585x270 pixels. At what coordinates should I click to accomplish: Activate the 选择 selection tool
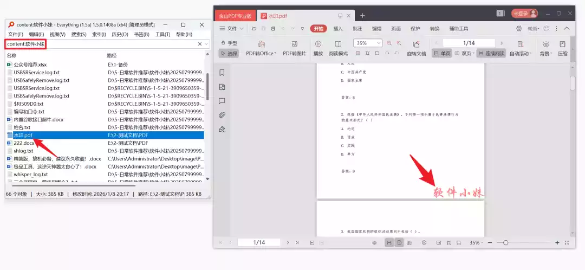click(x=229, y=53)
